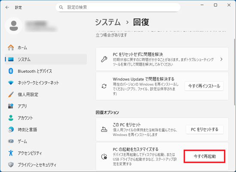Click the 時刻と言語 clock globe icon
Viewport: 236px width, 172px height.
click(x=11, y=129)
